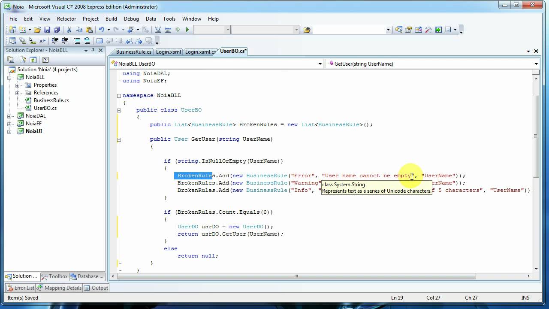Increase line indent with the toolbar icon
This screenshot has width=549, height=309.
(65, 41)
